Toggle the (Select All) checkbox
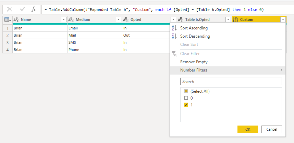This screenshot has height=143, width=294. coord(186,91)
